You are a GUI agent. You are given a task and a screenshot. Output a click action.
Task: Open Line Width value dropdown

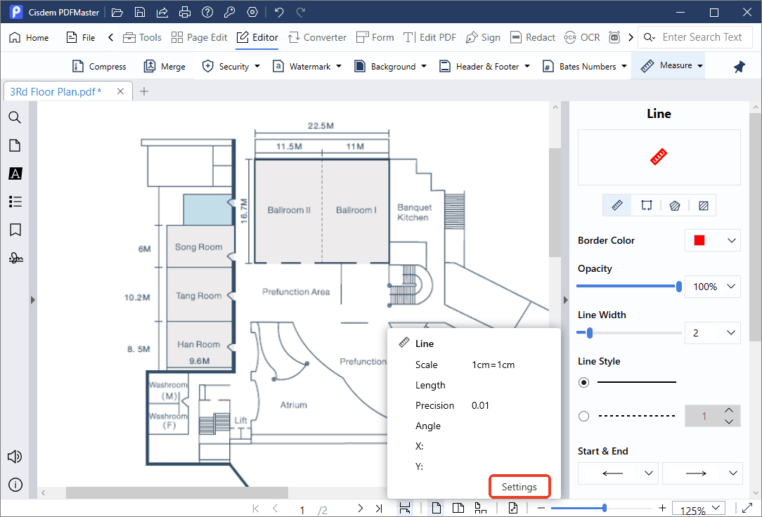[x=731, y=332]
